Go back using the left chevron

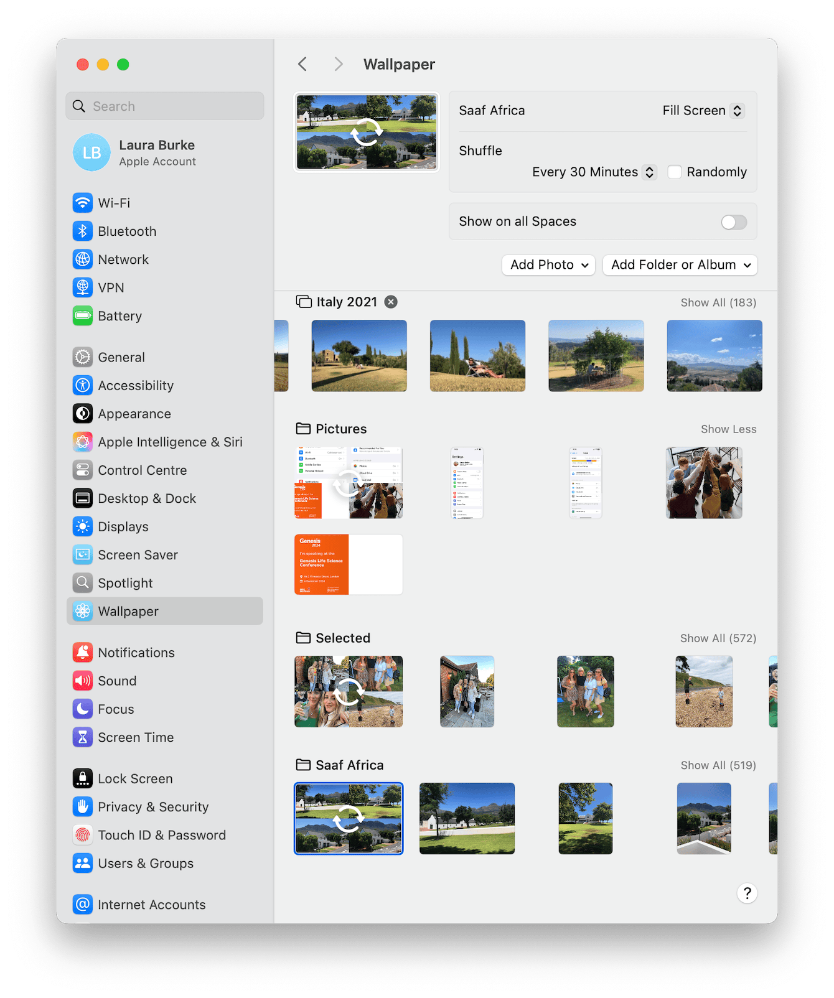point(302,64)
